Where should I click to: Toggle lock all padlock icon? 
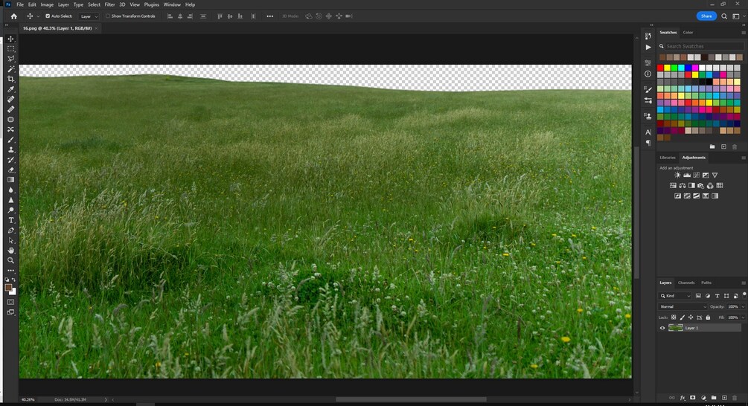(x=708, y=318)
